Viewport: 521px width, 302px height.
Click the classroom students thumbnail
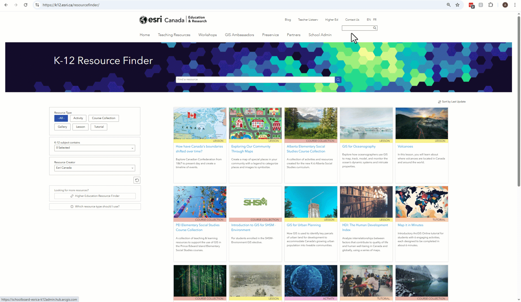(366, 281)
